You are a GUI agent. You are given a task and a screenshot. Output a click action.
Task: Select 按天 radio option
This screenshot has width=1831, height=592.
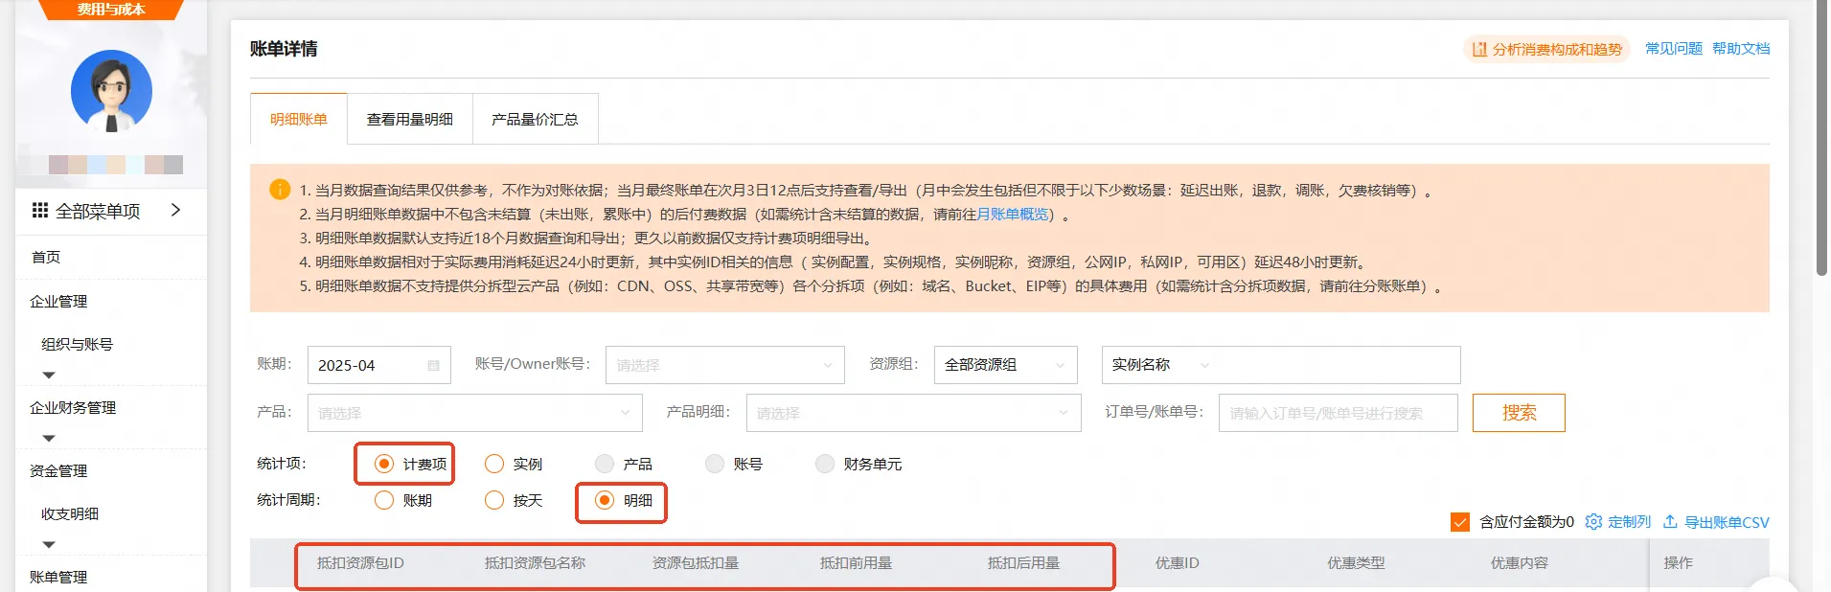point(494,500)
